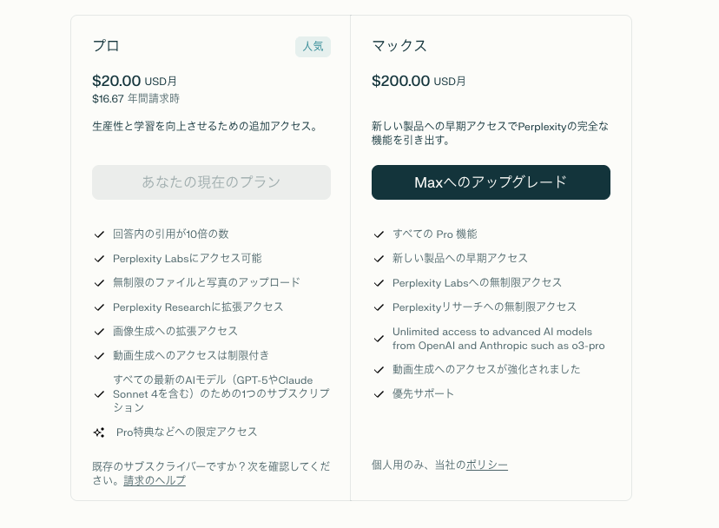Click checkmark beside 新しい製品への早期アクセス
This screenshot has width=719, height=528.
pyautogui.click(x=379, y=259)
